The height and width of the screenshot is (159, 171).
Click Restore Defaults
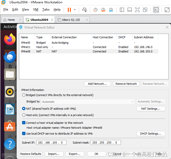[x=31, y=154]
